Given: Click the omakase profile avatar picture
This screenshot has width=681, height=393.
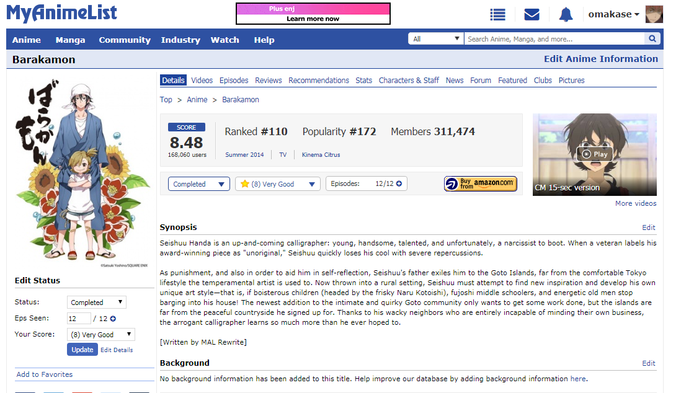Looking at the screenshot, I should click(x=654, y=14).
